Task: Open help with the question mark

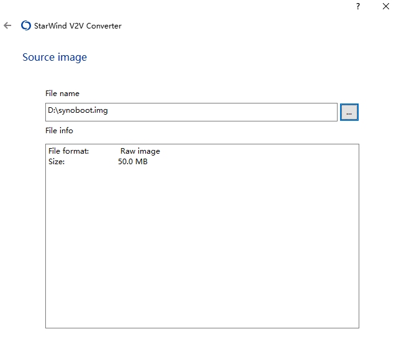Action: 358,7
